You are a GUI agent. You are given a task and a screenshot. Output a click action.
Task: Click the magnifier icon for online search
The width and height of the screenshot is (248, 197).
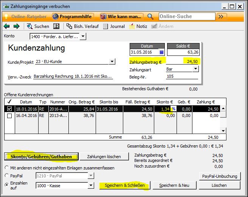pyautogui.click(x=150, y=17)
